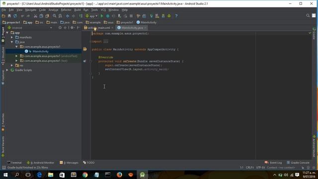318x179 pixels.
Task: Open the Build menu
Action: point(78,10)
